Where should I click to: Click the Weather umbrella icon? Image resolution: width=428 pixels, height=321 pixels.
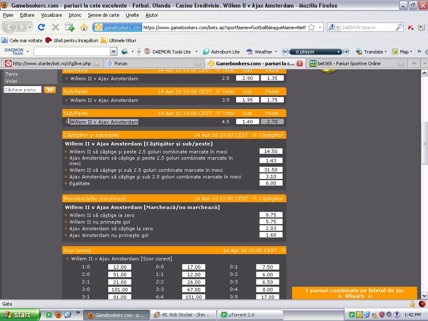[249, 51]
